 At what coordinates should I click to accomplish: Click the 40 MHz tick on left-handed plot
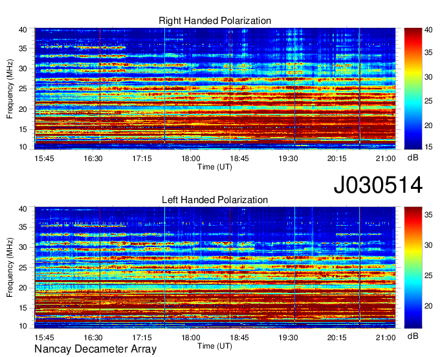[x=23, y=209]
